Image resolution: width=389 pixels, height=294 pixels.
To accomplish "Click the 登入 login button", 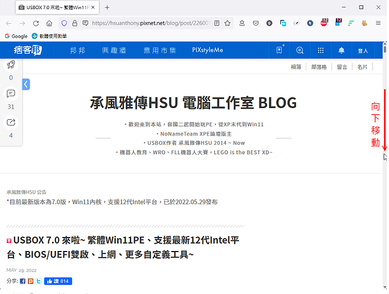I will coord(363,51).
